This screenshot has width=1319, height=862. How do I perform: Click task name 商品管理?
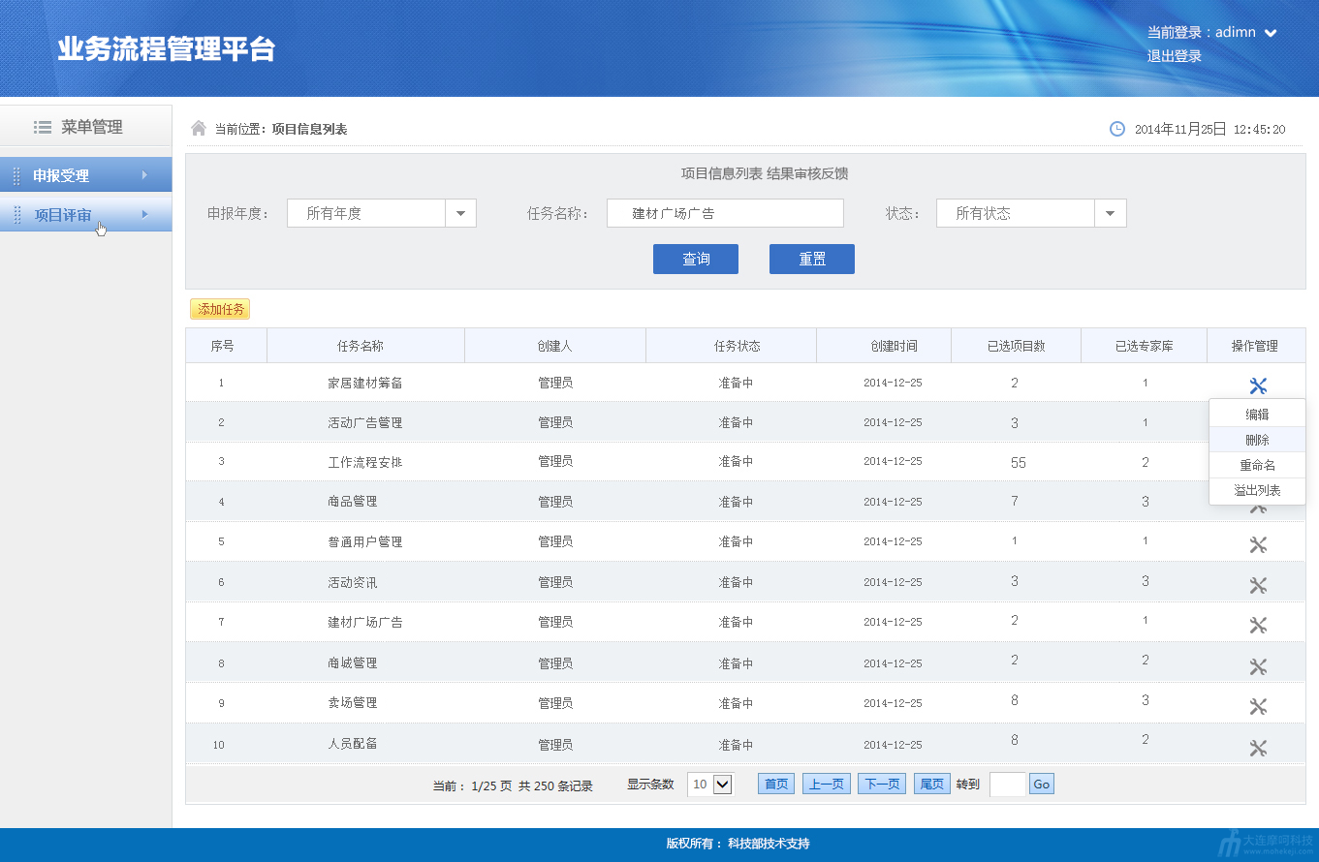point(353,502)
